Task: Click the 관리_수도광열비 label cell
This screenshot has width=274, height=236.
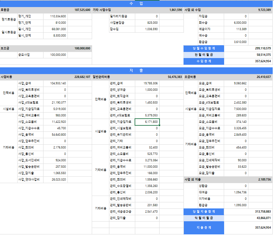Action: click(x=122, y=186)
